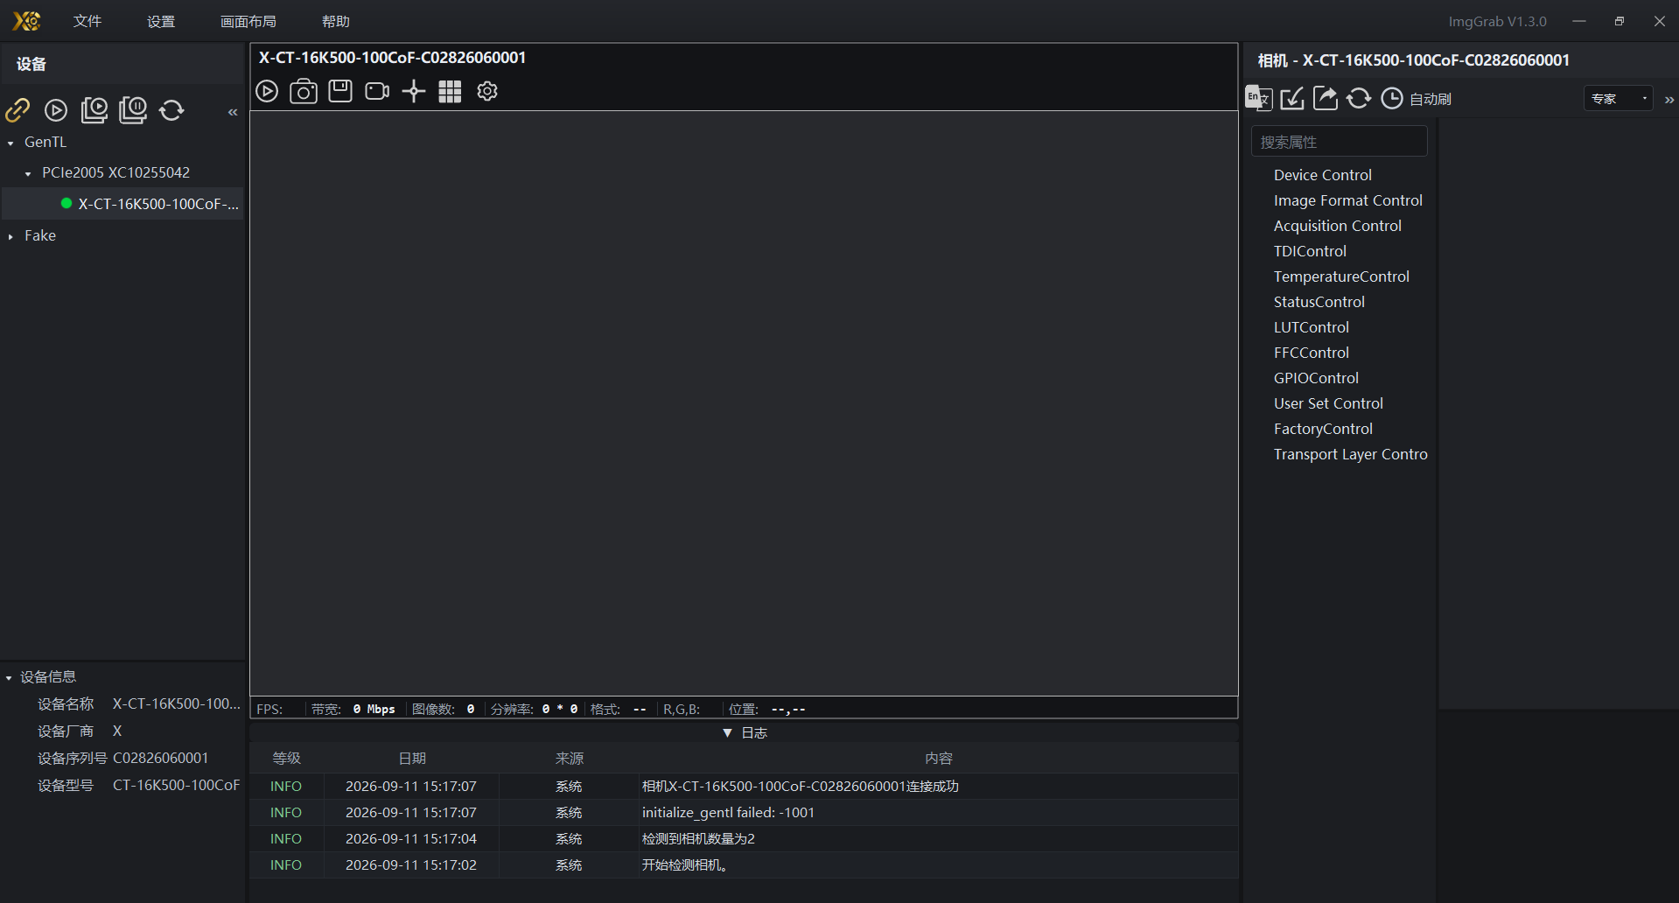This screenshot has width=1679, height=903.
Task: Toggle the grid overlay icon
Action: click(x=450, y=91)
